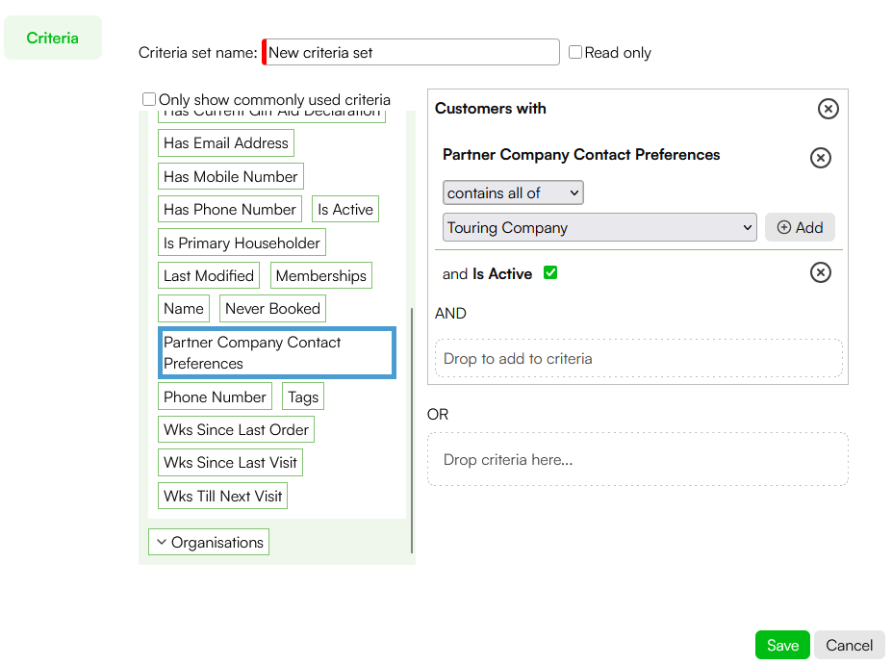The width and height of the screenshot is (892, 665).
Task: Select the Has Email Address criterion
Action: (x=226, y=142)
